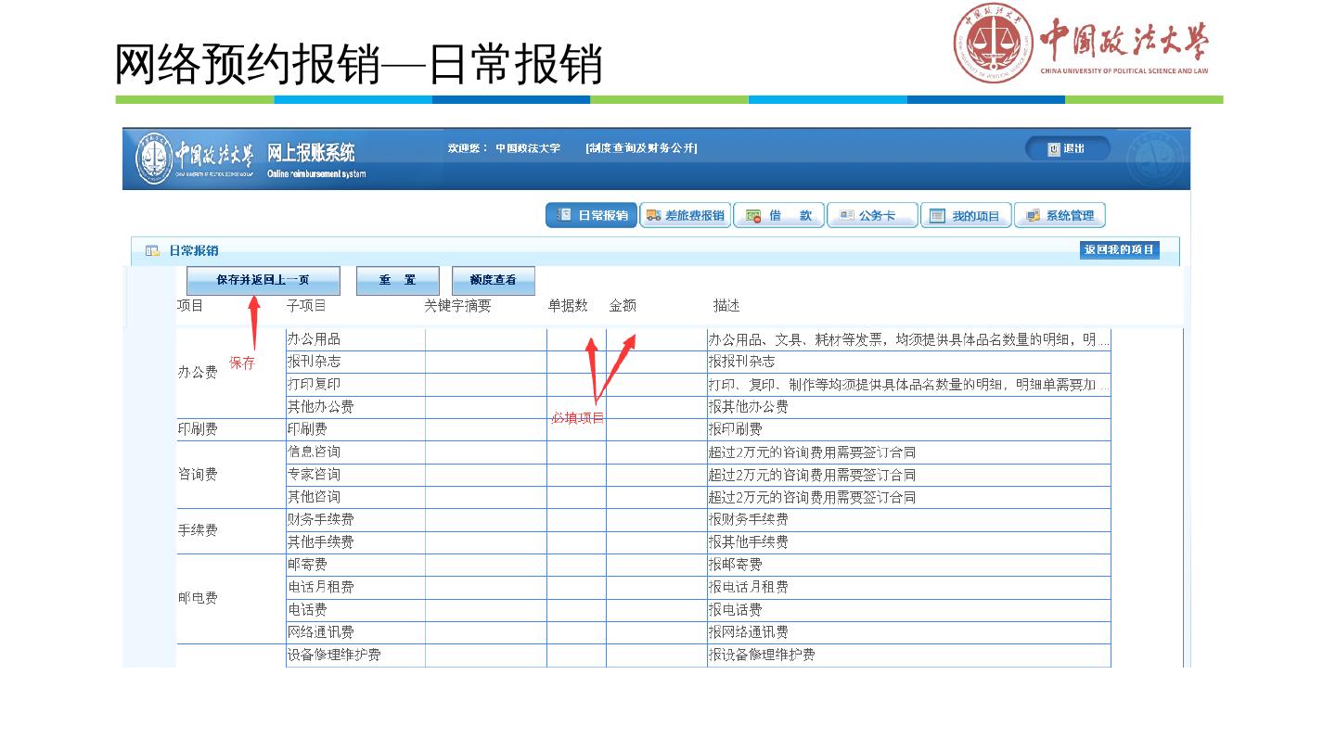Select the 网络通讯费 sub-item
This screenshot has height=751, width=1336.
point(320,632)
